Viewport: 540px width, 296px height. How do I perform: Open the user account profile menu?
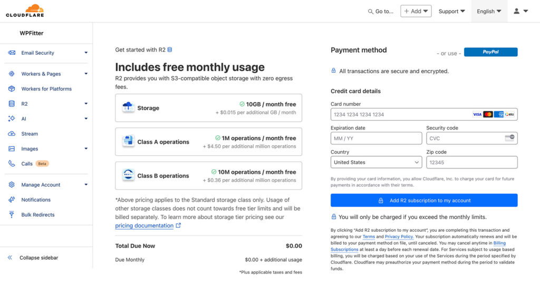(x=520, y=11)
